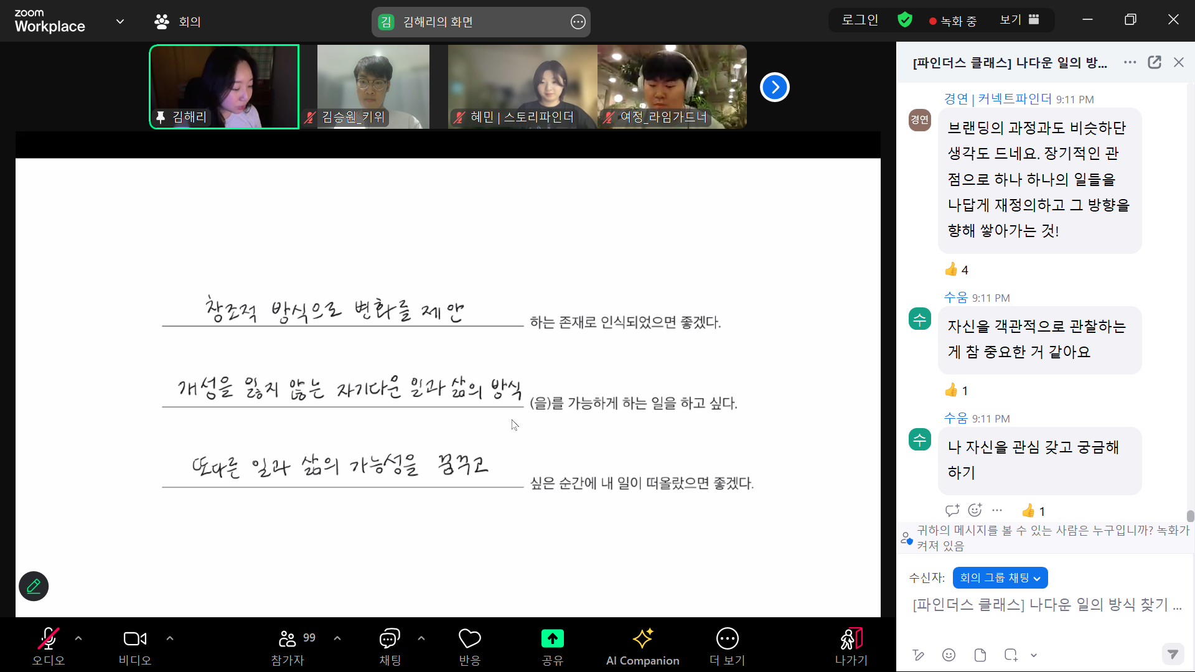Open the annotation pencil tool
Screen dimensions: 1195x672
[x=34, y=586]
